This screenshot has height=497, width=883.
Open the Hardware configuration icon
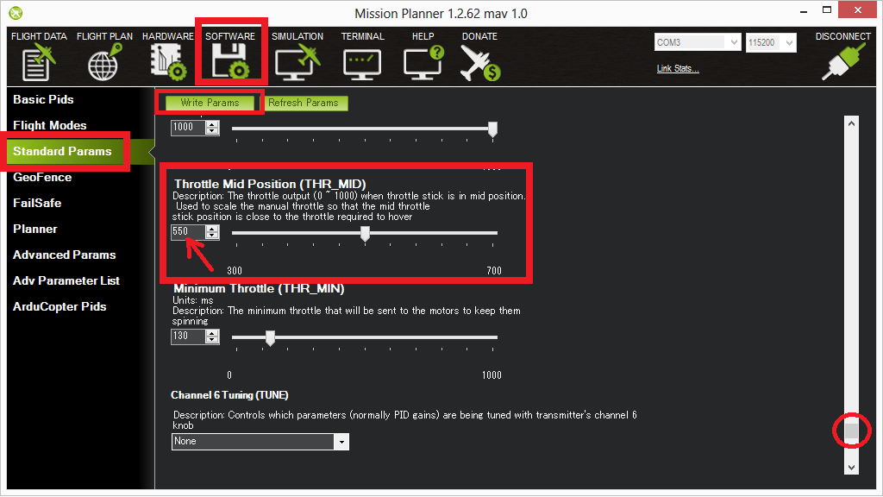coord(168,62)
